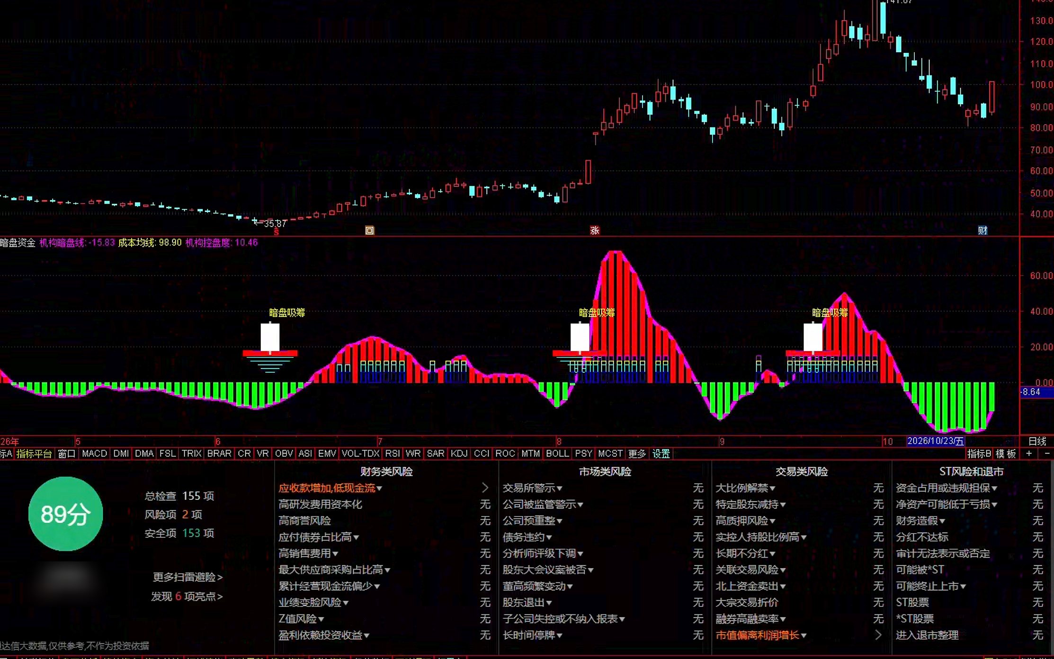Expand the 应收款增加,低现金流 dropdown
Image resolution: width=1054 pixels, height=659 pixels.
(379, 488)
